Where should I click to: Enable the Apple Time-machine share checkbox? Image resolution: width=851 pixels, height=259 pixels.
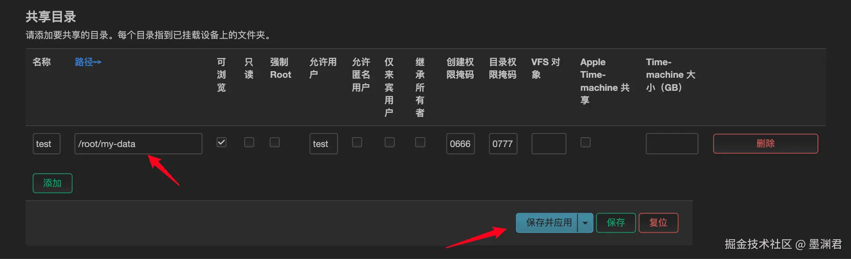click(x=585, y=143)
